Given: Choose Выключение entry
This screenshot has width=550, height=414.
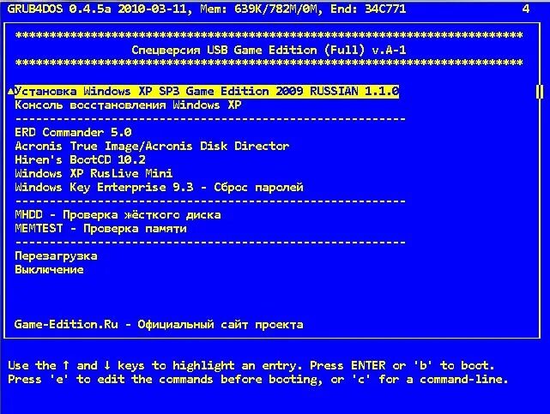Looking at the screenshot, I should (49, 270).
